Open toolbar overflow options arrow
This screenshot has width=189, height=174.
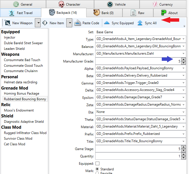point(184,26)
